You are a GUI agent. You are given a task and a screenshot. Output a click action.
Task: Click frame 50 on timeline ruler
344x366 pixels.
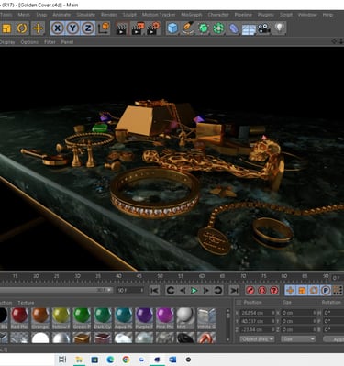(x=160, y=276)
